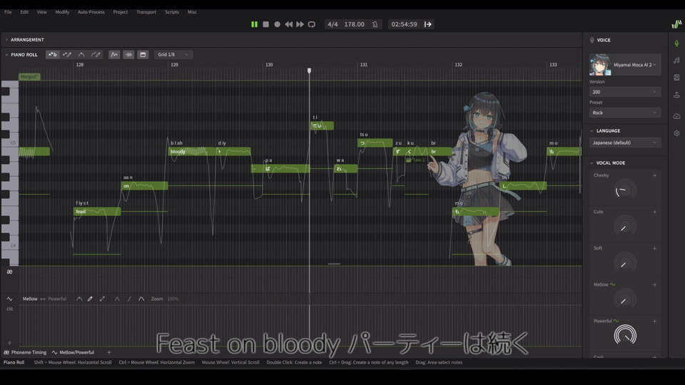Open the Japanese (default) language dropdown
The width and height of the screenshot is (685, 385).
pyautogui.click(x=625, y=143)
